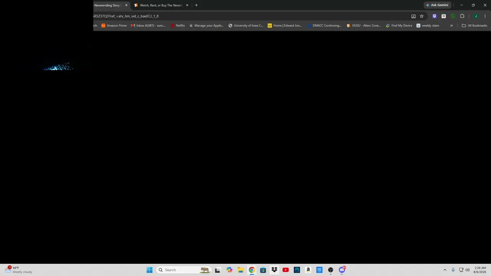Open a new browser tab

point(196,5)
